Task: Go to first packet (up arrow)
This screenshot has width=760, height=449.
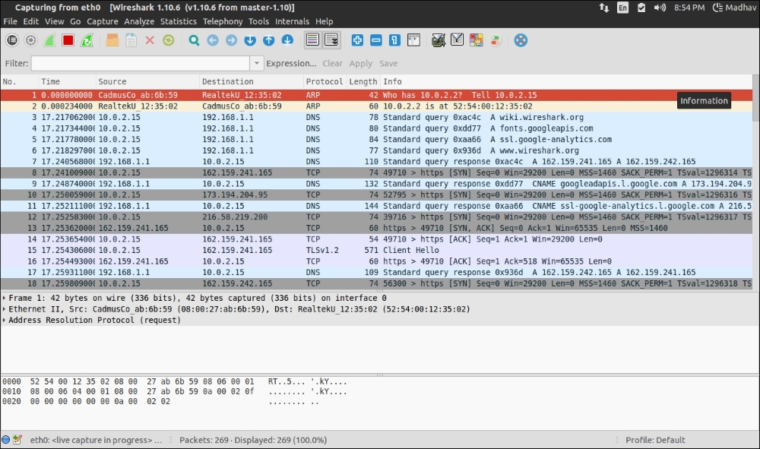Action: (x=268, y=40)
